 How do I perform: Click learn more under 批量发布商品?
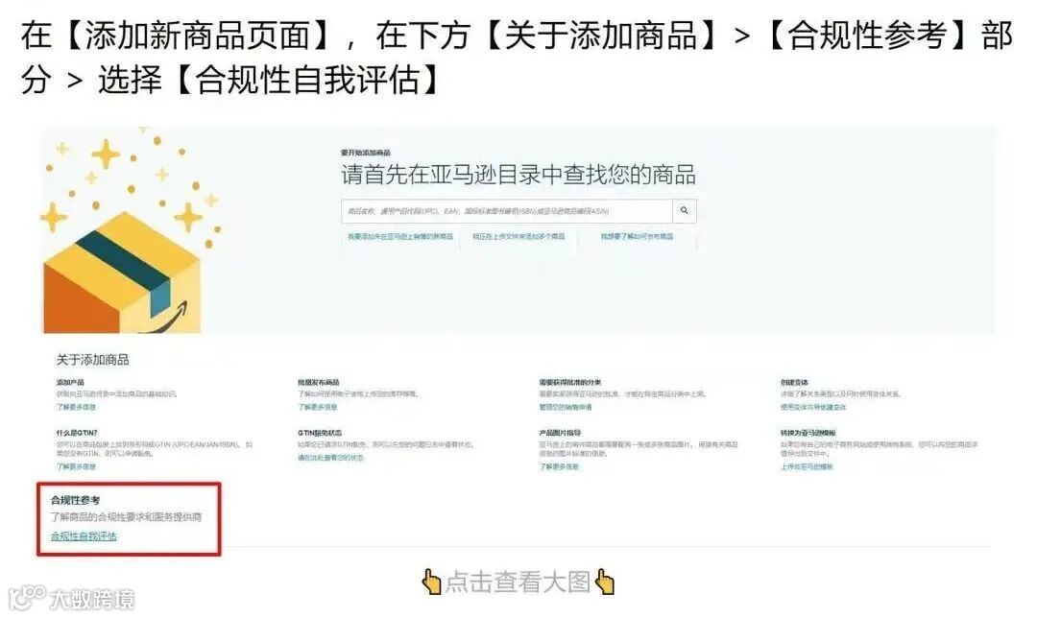(318, 407)
